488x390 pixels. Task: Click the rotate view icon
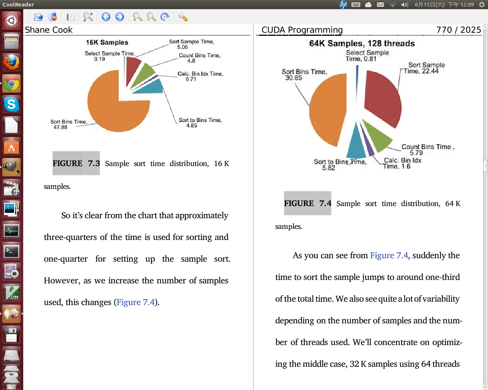[165, 17]
